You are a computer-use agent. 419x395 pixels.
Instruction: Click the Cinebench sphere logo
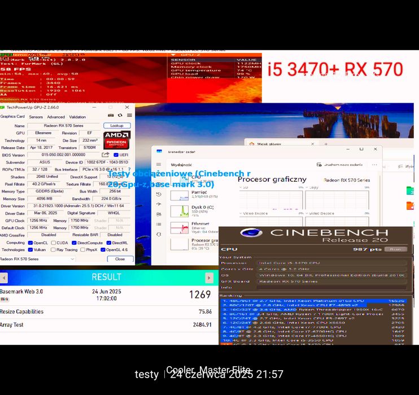coord(251,232)
